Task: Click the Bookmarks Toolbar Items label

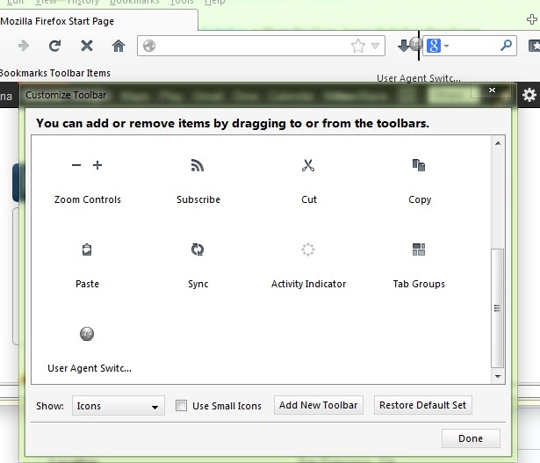Action: (x=55, y=73)
